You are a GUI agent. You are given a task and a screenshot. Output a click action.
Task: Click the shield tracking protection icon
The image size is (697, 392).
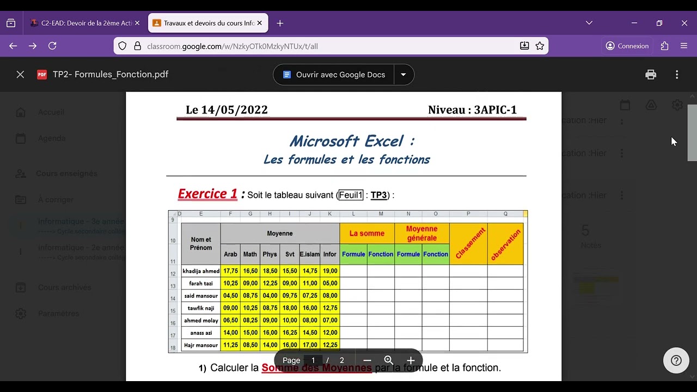[123, 46]
